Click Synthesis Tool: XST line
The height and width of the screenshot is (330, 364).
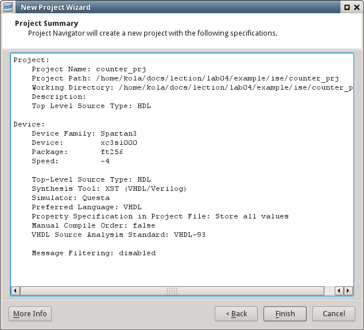(x=109, y=189)
